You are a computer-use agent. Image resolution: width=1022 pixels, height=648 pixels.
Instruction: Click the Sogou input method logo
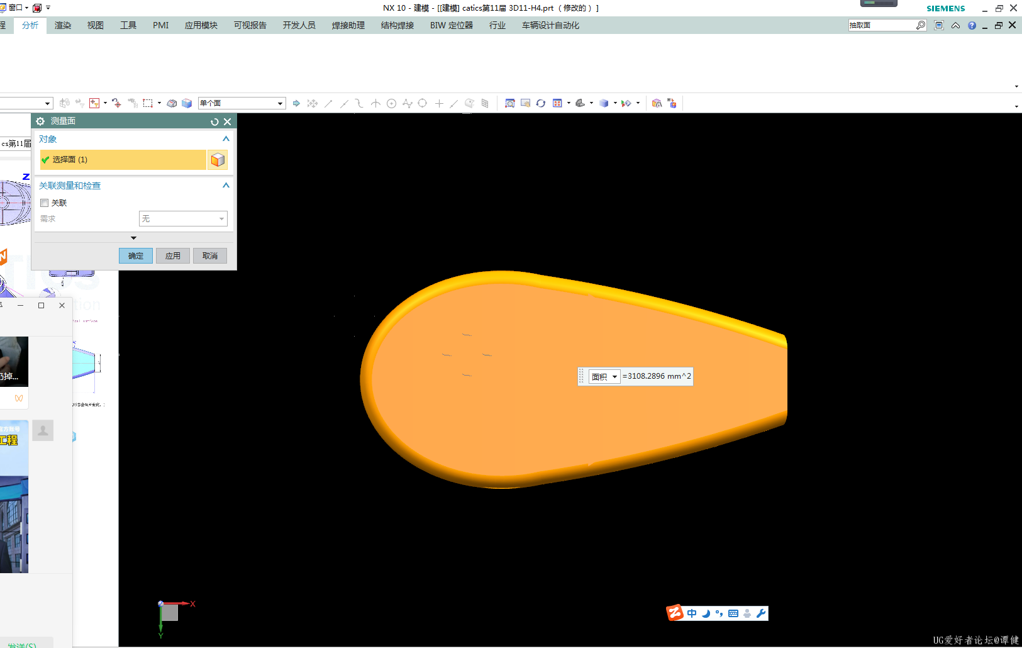pyautogui.click(x=675, y=613)
